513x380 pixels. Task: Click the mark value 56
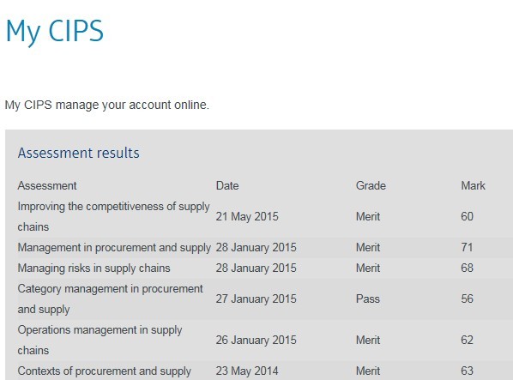[468, 299]
